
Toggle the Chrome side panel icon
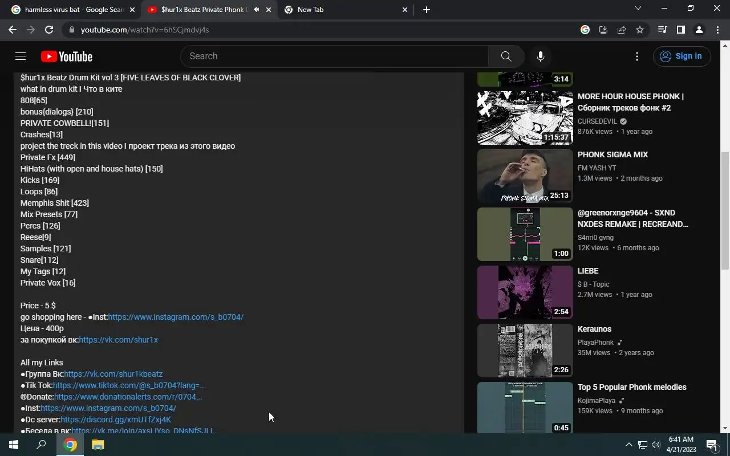click(x=680, y=30)
